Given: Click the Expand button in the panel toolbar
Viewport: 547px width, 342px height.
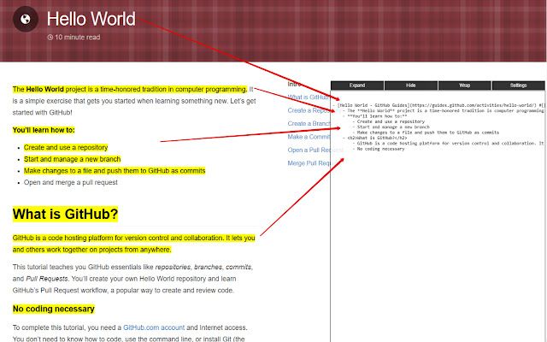Looking at the screenshot, I should [x=357, y=85].
